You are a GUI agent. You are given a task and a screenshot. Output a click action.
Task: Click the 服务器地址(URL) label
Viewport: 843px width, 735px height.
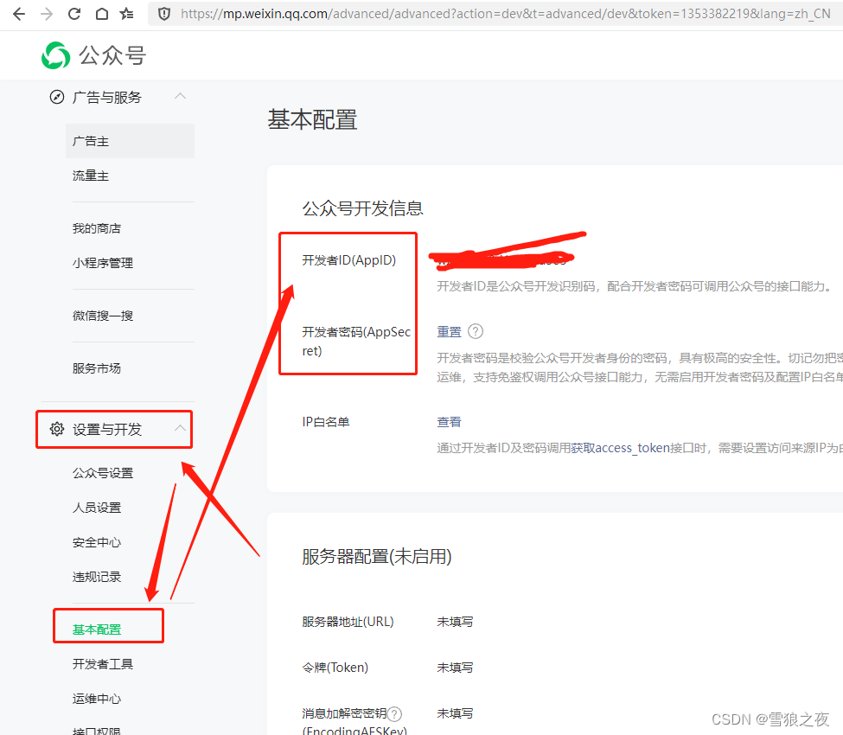tap(348, 622)
